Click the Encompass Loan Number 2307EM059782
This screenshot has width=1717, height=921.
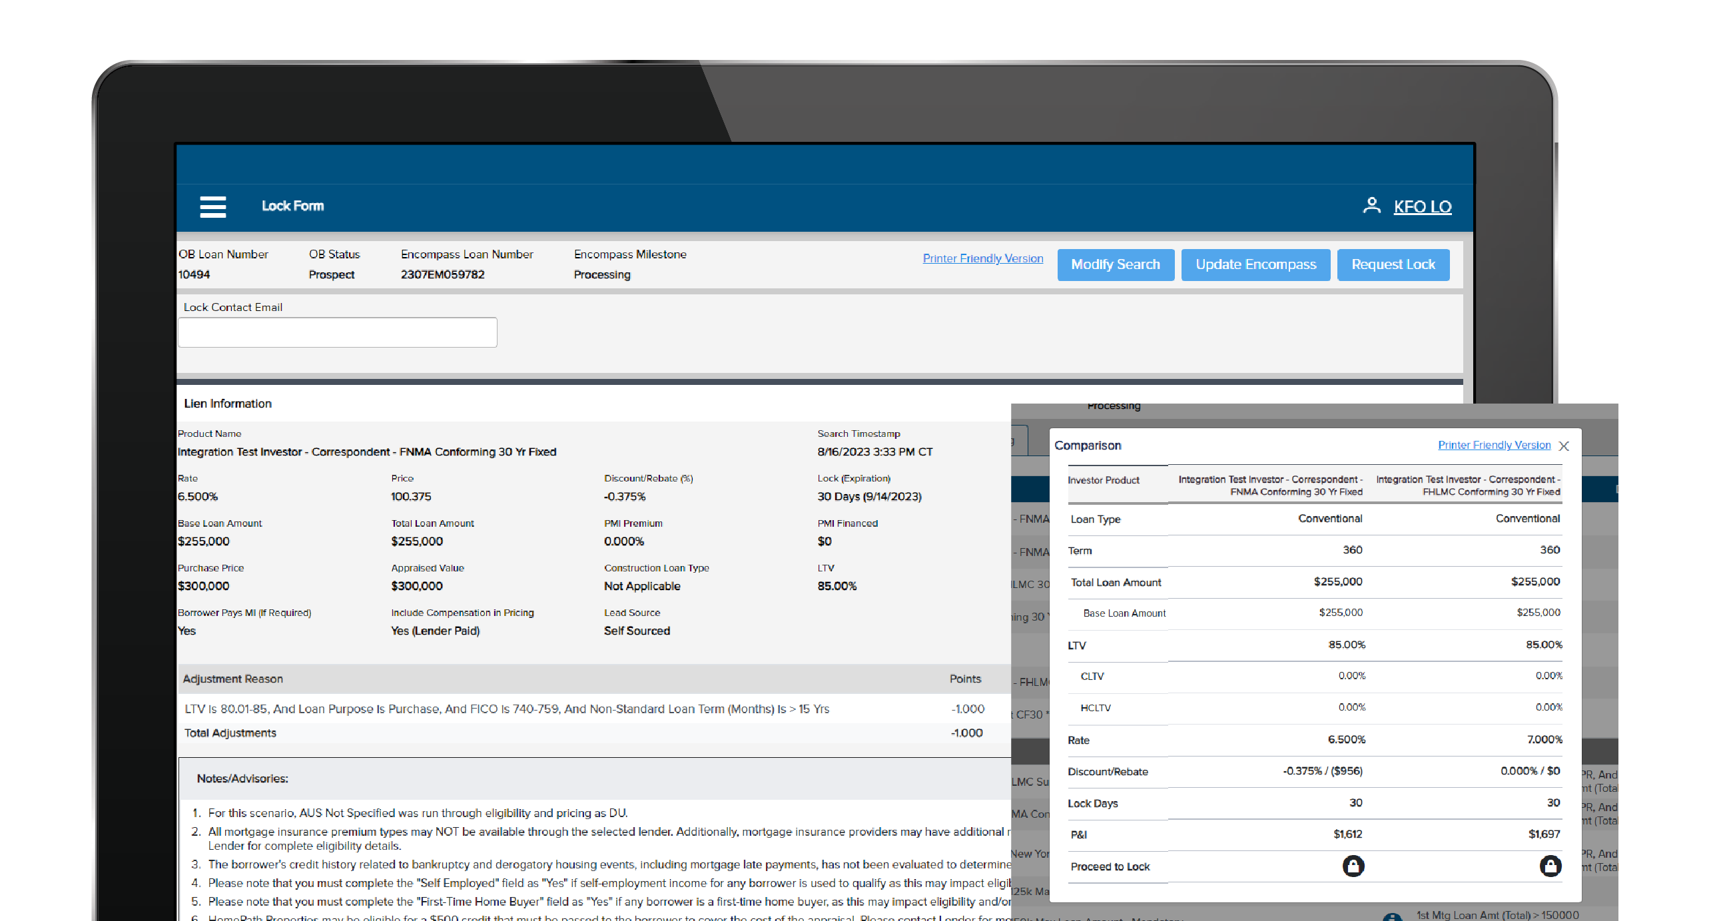(442, 274)
